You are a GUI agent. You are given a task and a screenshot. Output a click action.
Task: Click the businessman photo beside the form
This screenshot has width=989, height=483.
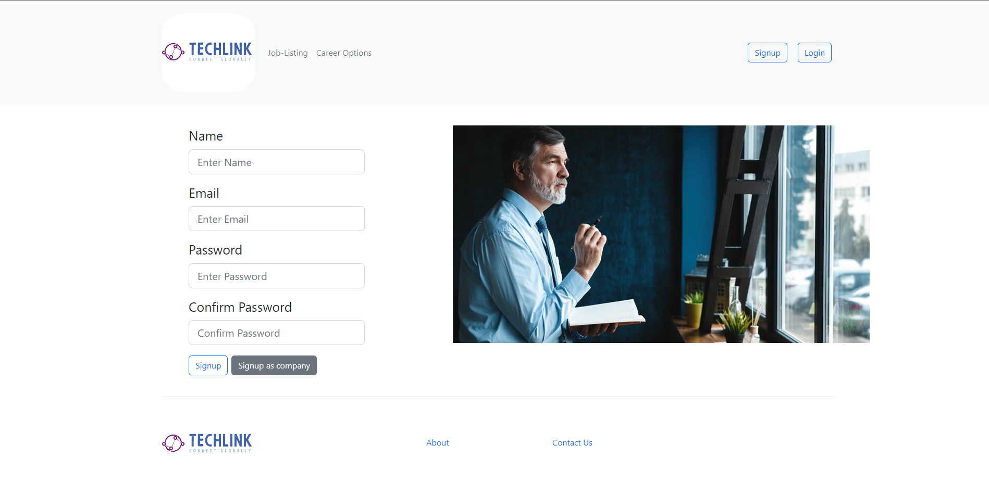[661, 234]
